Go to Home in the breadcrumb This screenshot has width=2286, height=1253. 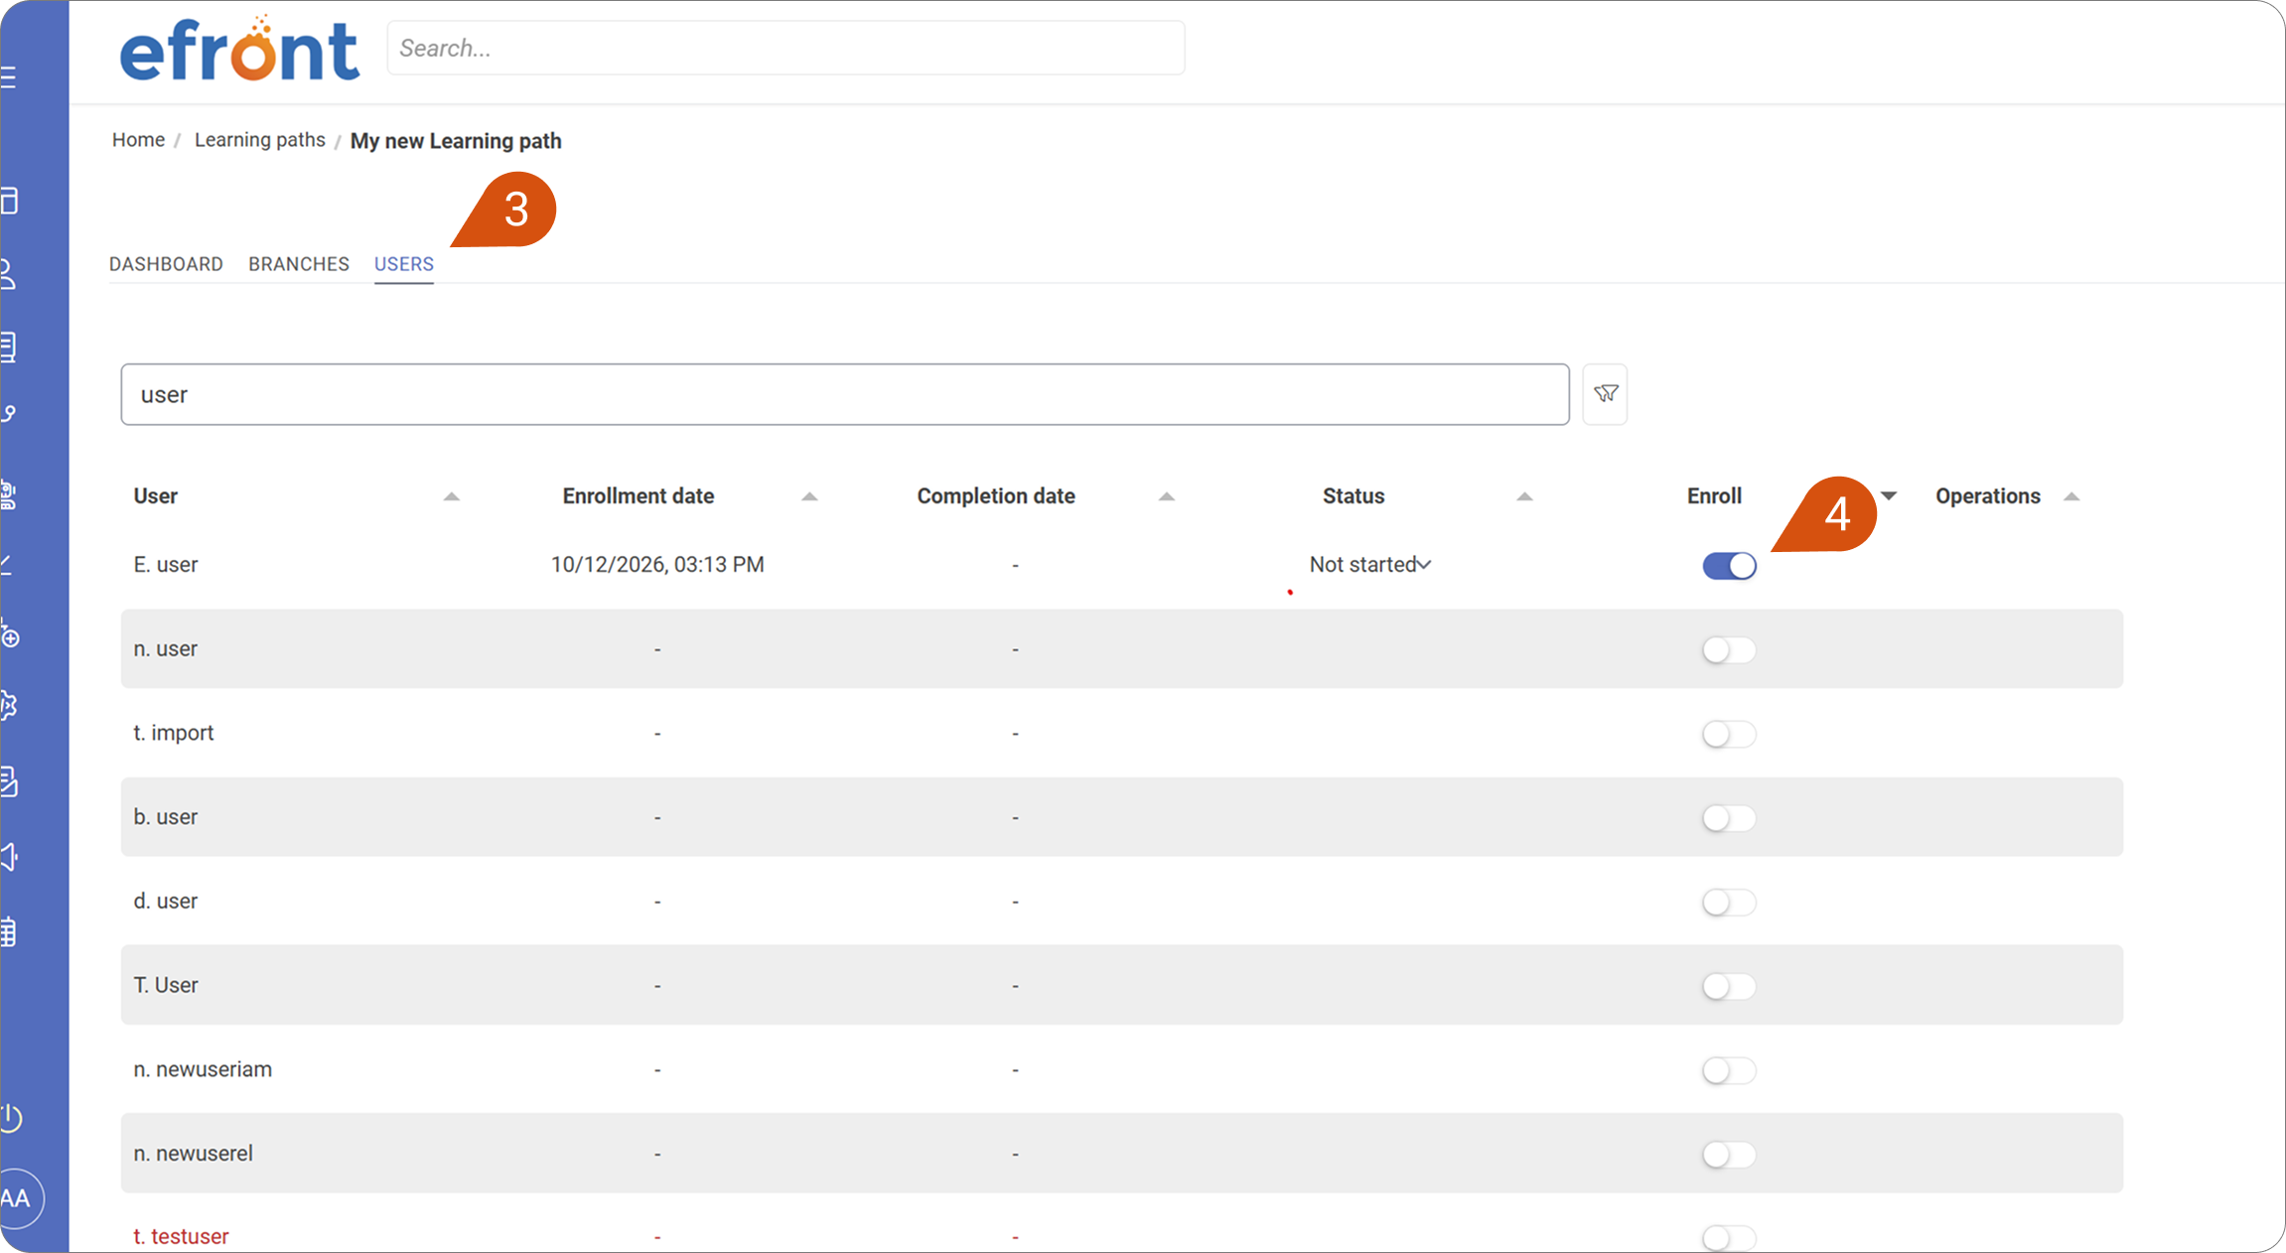(x=138, y=140)
